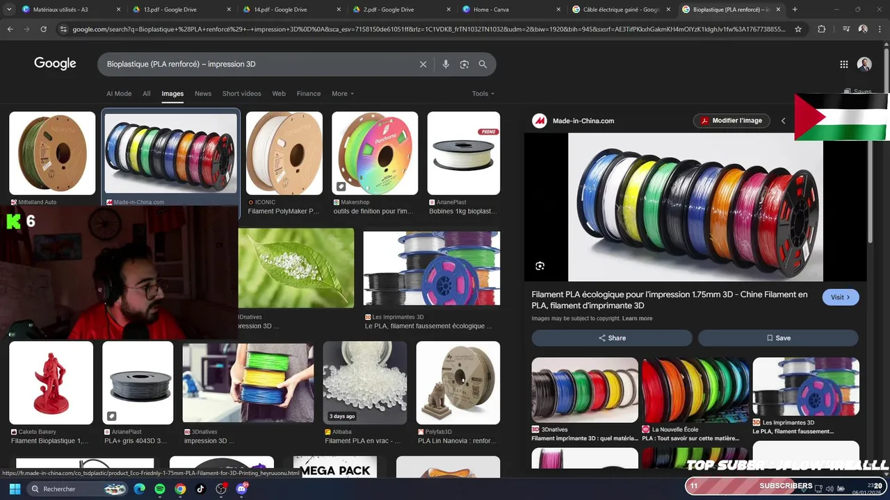Open Microsoft Edge from taskbar
The height and width of the screenshot is (500, 890).
pos(140,489)
